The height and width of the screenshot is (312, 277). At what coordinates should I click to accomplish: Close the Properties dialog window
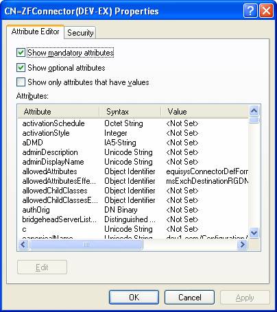click(x=266, y=11)
